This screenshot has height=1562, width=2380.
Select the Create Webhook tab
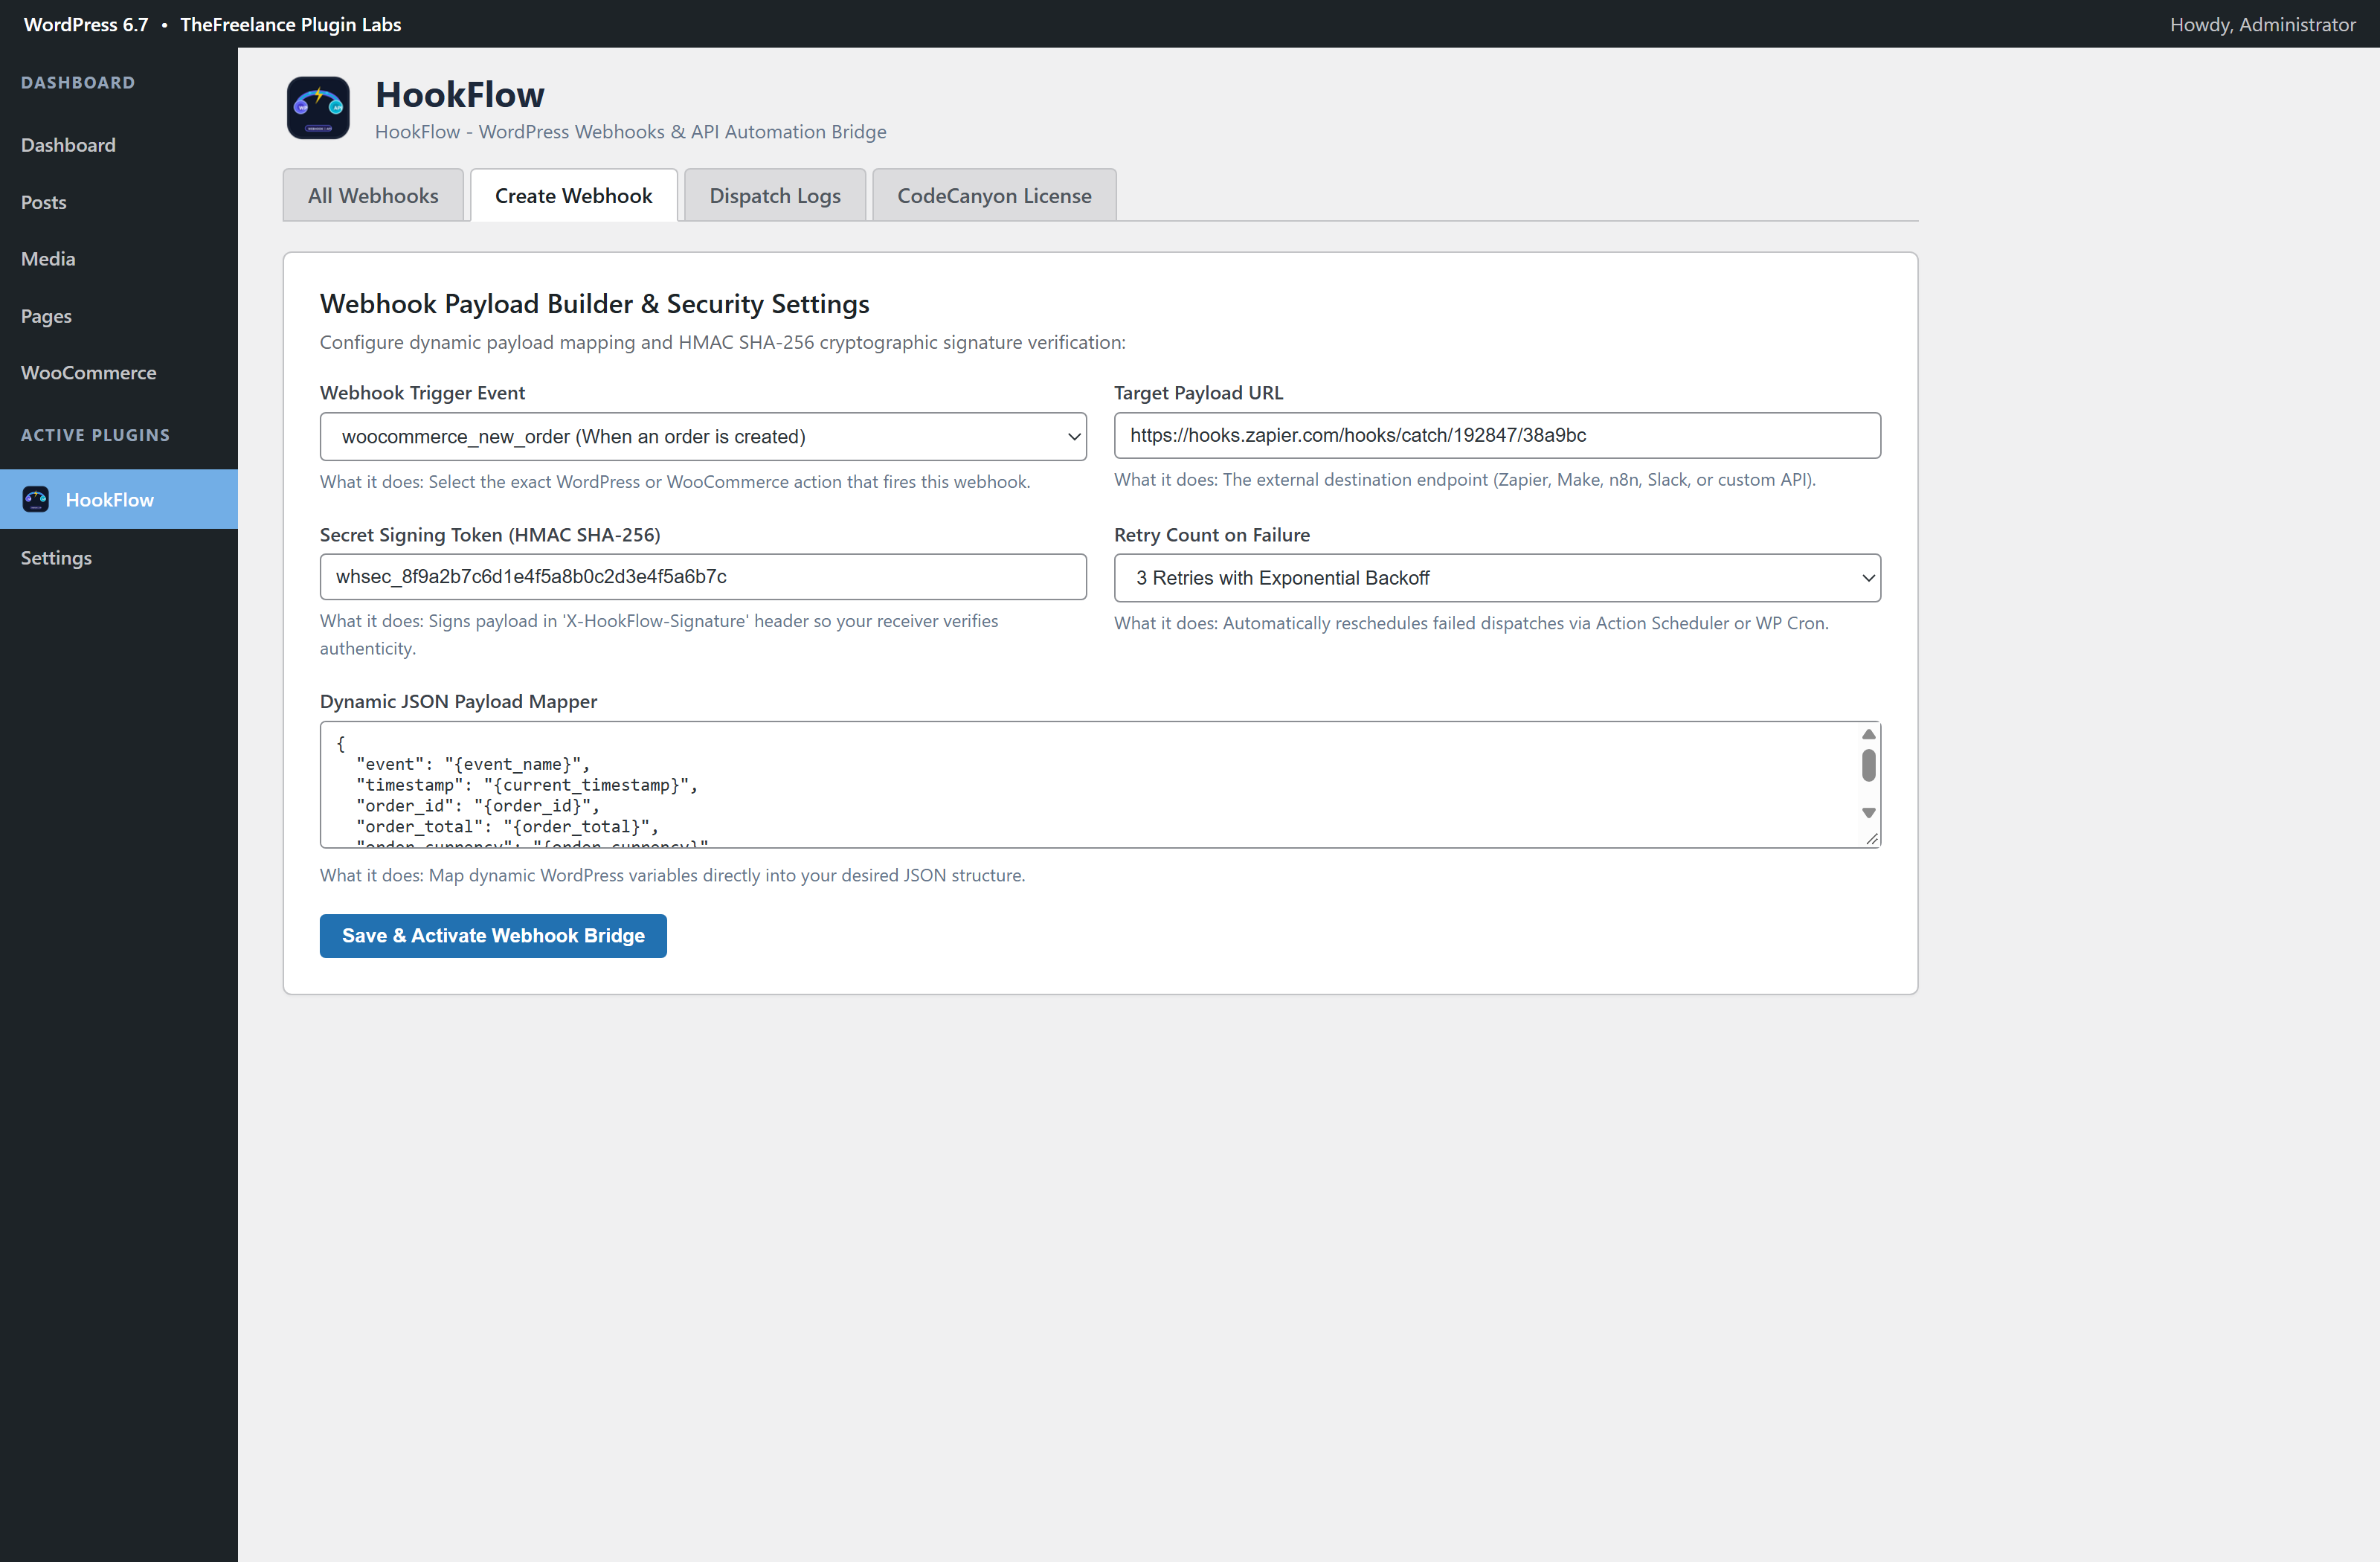coord(573,195)
